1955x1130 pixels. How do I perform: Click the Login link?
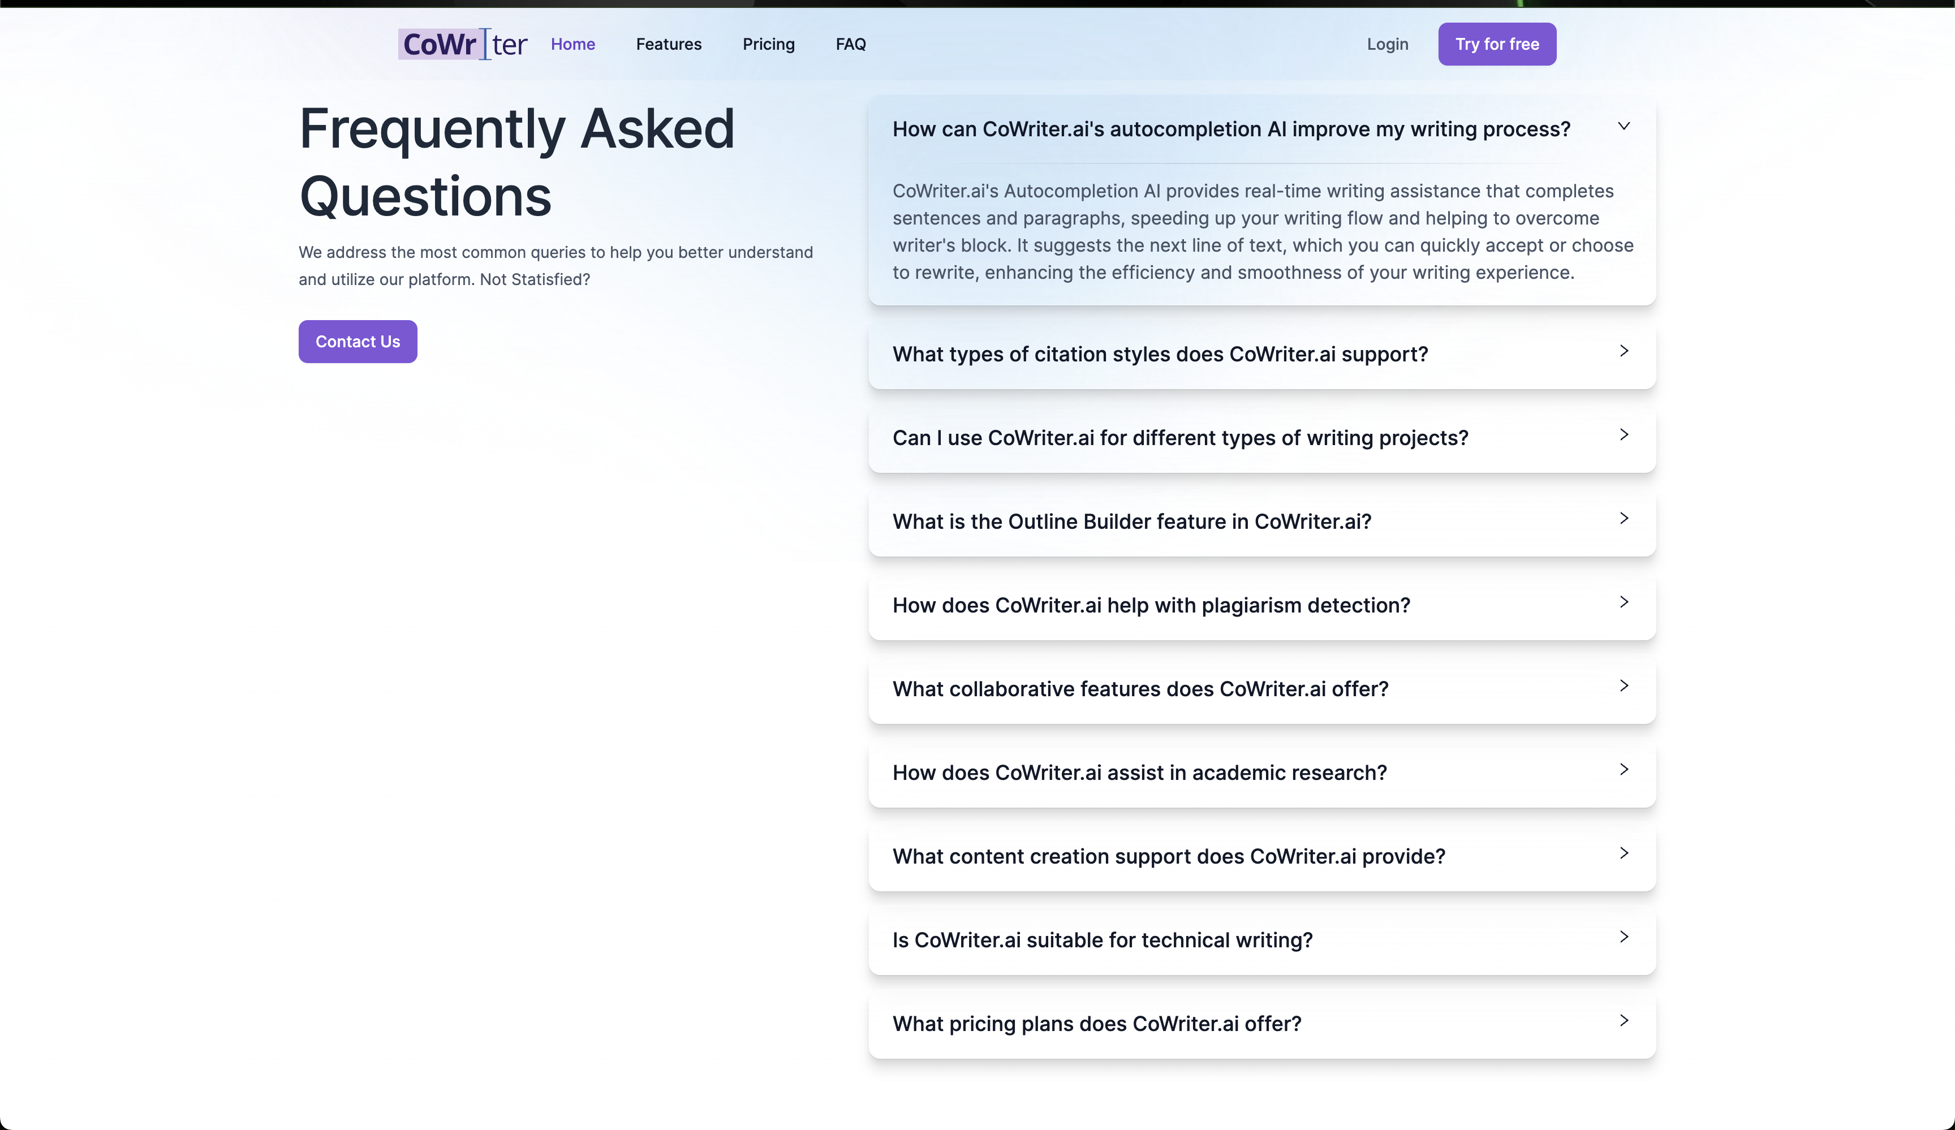point(1387,44)
